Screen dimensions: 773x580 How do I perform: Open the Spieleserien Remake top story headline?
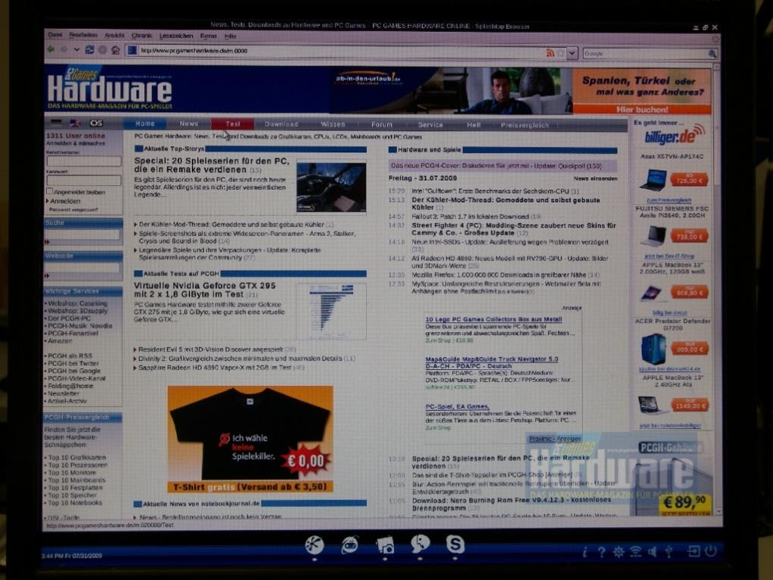(212, 165)
